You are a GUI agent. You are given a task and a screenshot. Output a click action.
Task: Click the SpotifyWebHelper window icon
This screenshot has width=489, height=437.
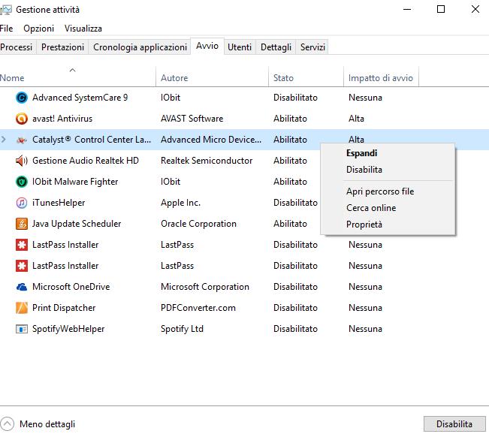click(x=22, y=329)
